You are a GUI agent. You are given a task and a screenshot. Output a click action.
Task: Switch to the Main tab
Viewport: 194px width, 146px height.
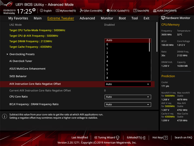click(38, 18)
